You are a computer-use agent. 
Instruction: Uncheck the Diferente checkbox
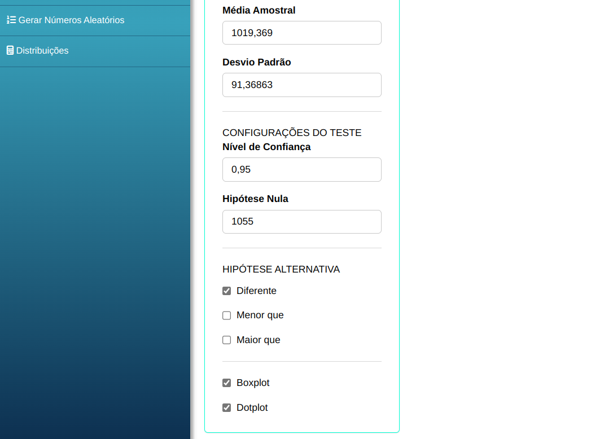[227, 291]
